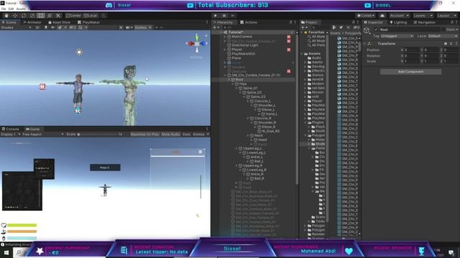Toggle pivot mode Center button
Image resolution: width=460 pixels, height=258 pixels.
tap(73, 16)
